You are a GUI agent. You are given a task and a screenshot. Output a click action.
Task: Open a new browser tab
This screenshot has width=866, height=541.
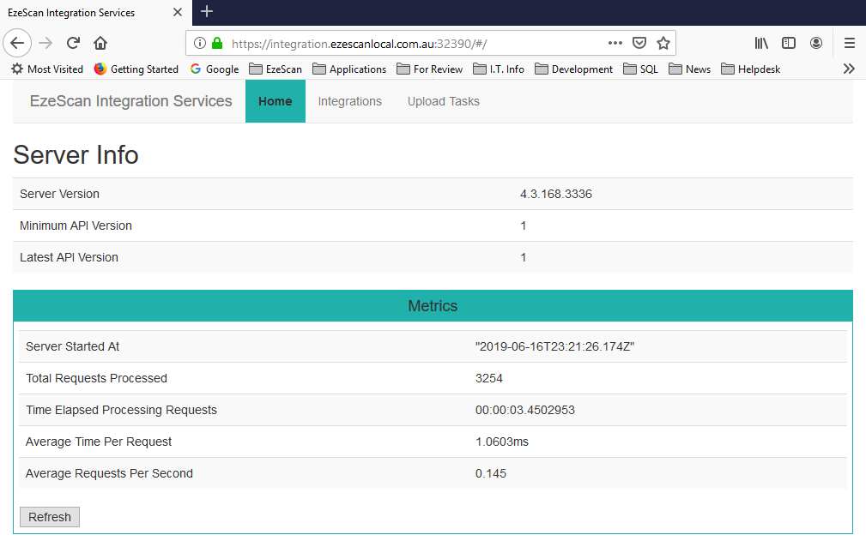coord(207,12)
